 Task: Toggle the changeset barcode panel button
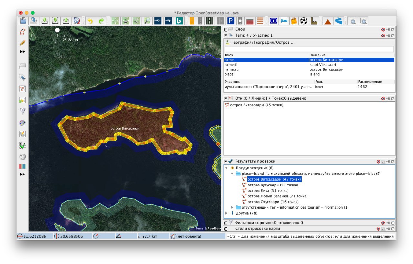coord(22,166)
